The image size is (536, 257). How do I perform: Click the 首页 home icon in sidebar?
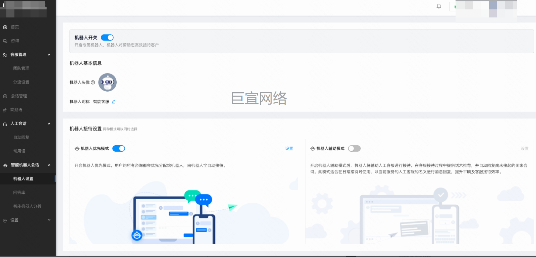[x=5, y=27]
